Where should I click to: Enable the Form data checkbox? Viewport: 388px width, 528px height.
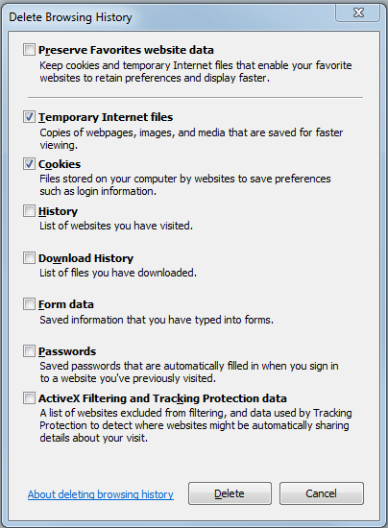[x=29, y=304]
